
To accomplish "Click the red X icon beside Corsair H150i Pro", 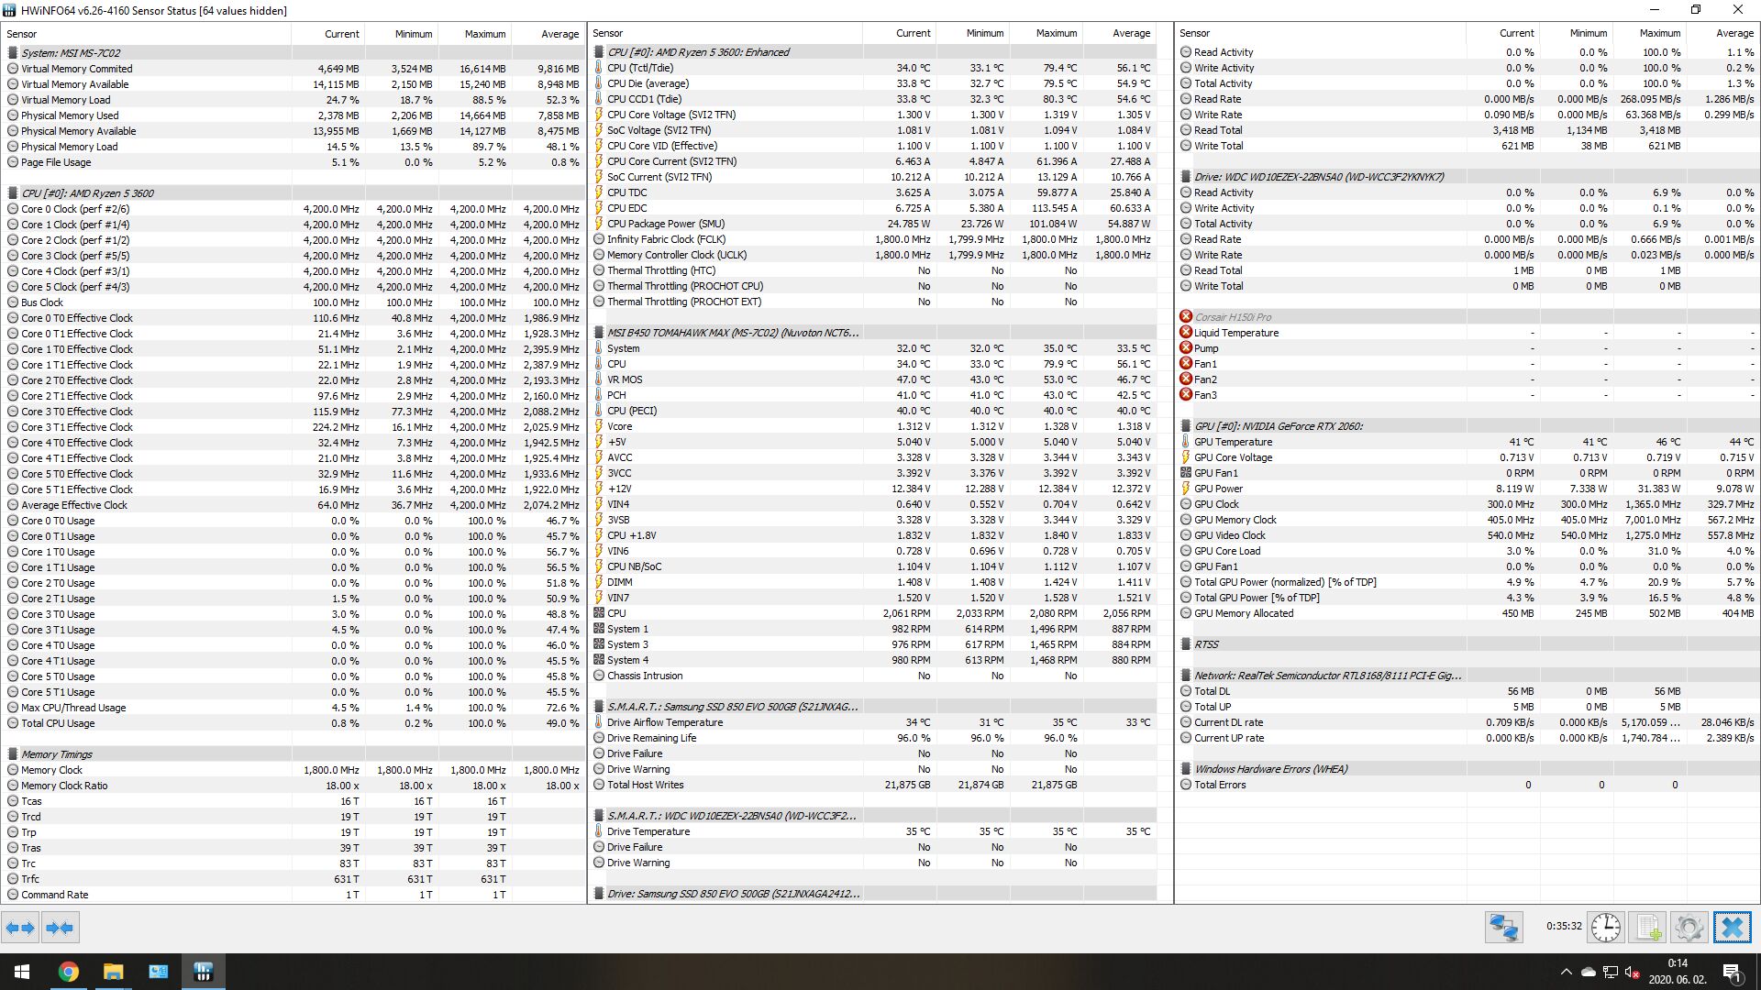I will (1186, 317).
